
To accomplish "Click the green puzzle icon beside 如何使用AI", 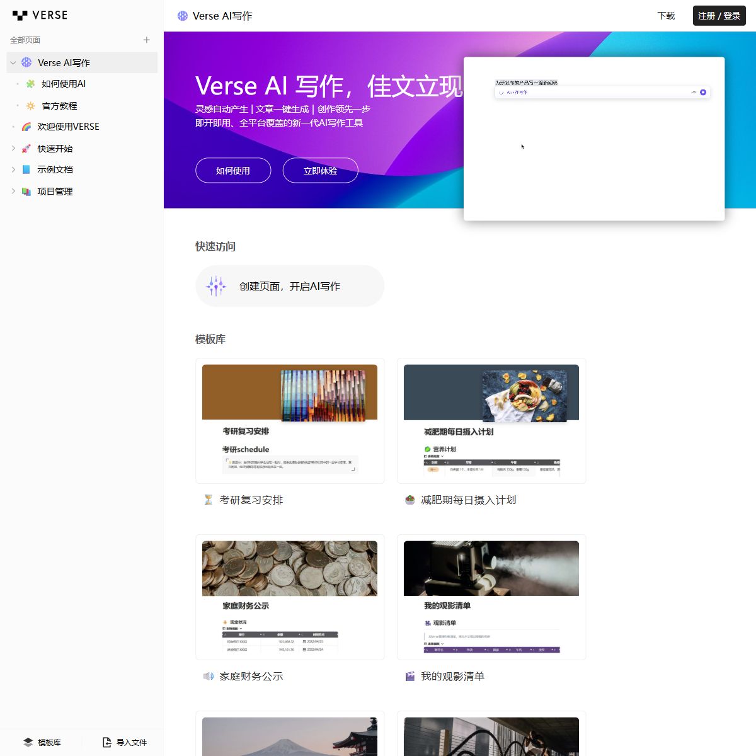I will (x=30, y=84).
